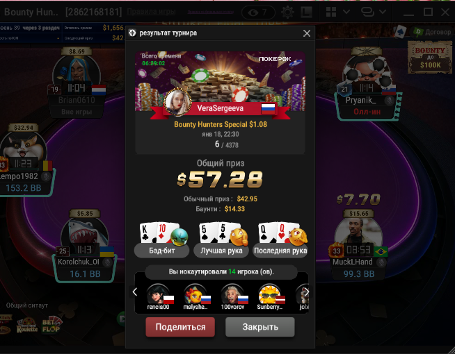The width and height of the screenshot is (455, 354).
Task: Open the Bet on Flop game icon
Action: tap(51, 326)
